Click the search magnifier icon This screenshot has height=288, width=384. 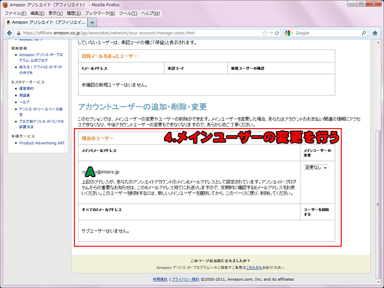[x=364, y=33]
